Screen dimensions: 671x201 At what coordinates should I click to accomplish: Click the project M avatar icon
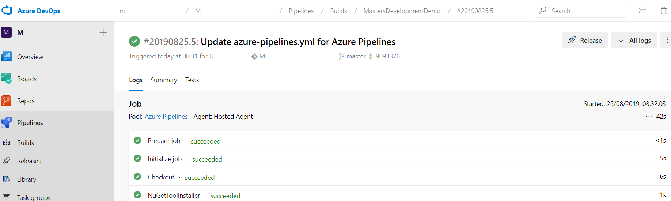pyautogui.click(x=6, y=33)
